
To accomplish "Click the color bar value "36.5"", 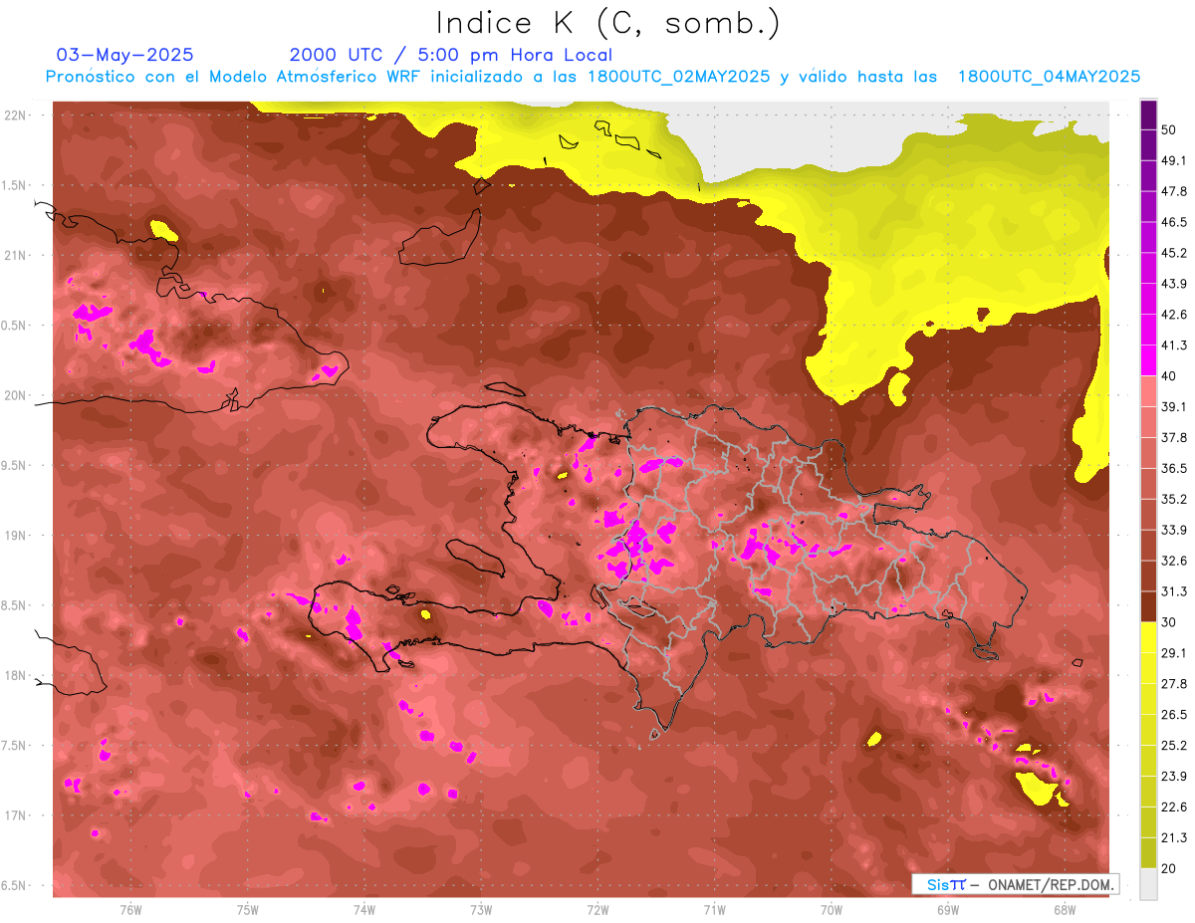I will [x=1176, y=468].
